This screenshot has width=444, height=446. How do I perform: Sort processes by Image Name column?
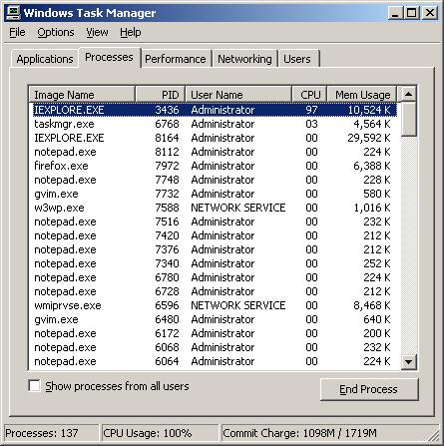[x=82, y=95]
